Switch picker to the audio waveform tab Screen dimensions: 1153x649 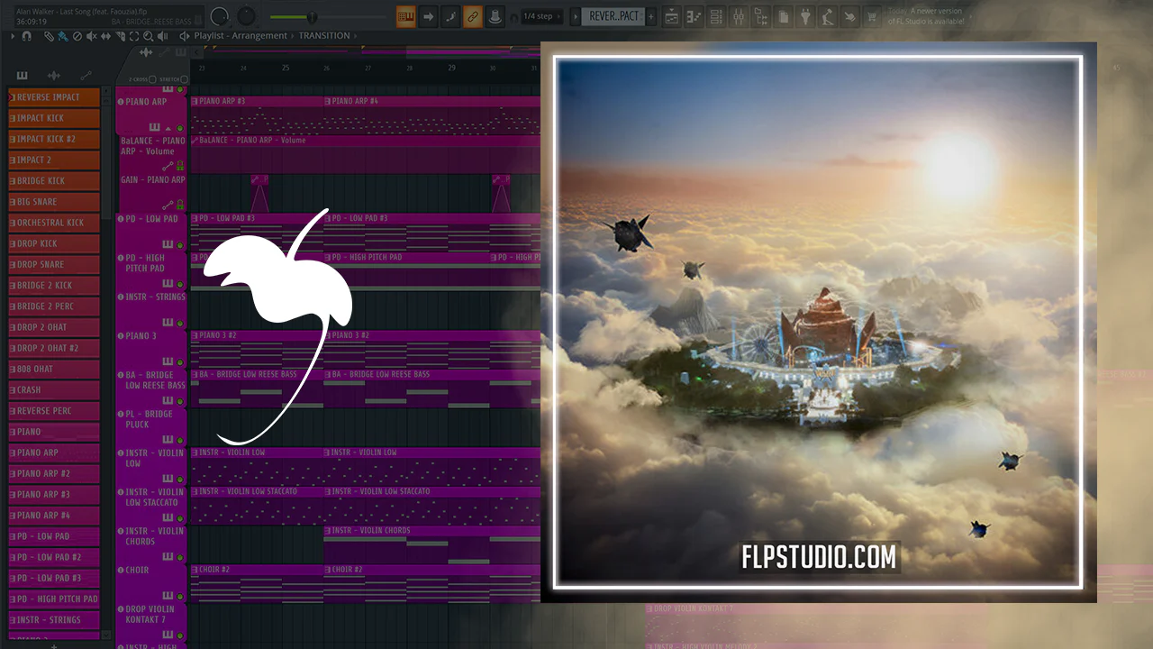coord(53,76)
